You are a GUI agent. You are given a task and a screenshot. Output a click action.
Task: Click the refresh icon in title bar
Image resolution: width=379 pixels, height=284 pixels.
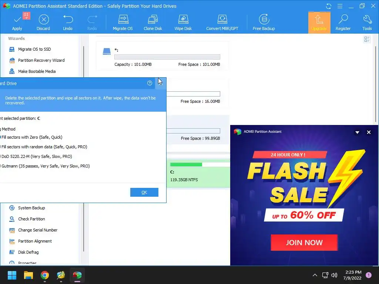tap(329, 6)
